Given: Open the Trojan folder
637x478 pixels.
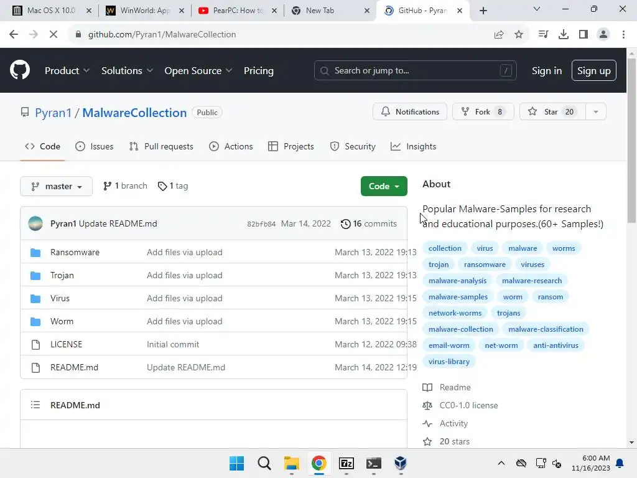Looking at the screenshot, I should pyautogui.click(x=62, y=275).
